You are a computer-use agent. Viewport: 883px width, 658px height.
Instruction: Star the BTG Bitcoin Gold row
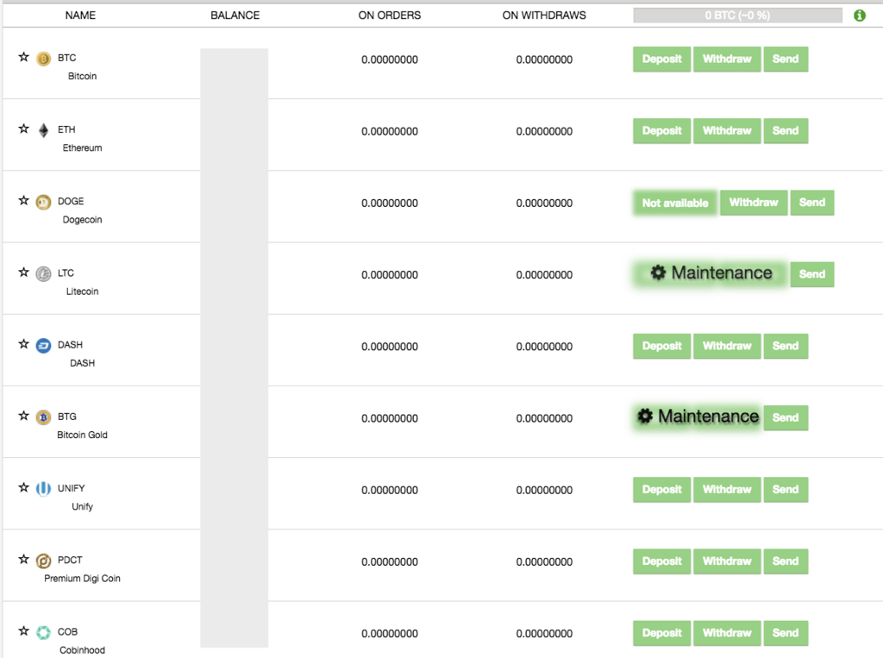[23, 415]
